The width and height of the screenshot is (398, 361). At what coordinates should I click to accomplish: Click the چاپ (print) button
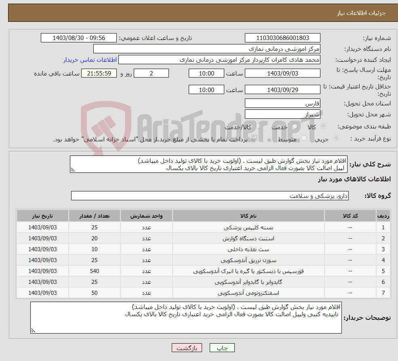222,348
